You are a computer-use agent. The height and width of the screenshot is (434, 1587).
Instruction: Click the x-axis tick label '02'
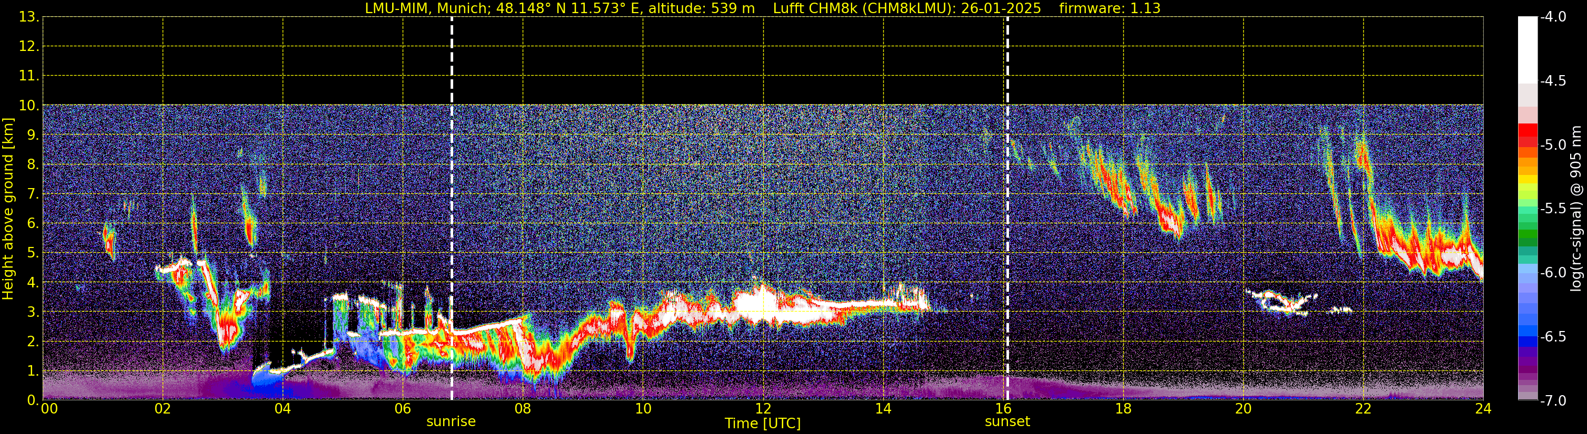pos(163,409)
